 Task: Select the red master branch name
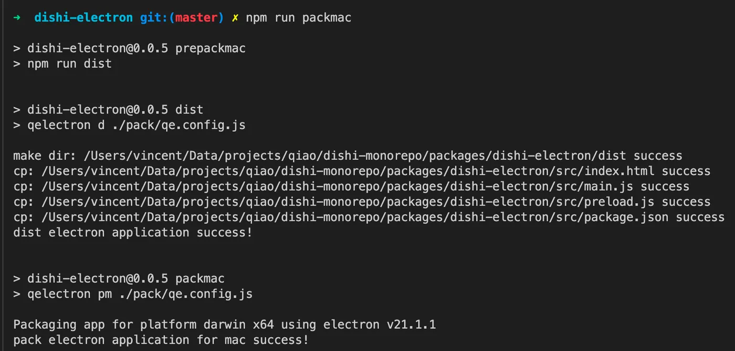point(196,18)
